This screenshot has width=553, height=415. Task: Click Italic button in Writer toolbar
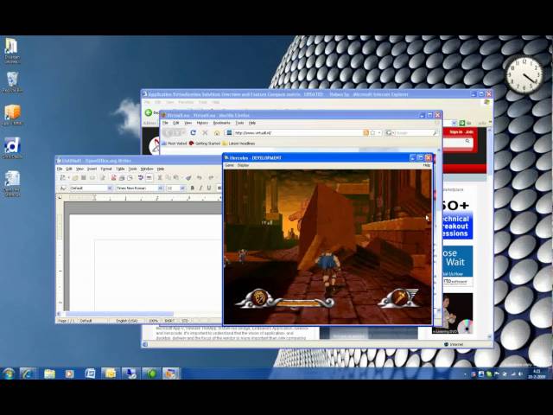click(x=200, y=188)
